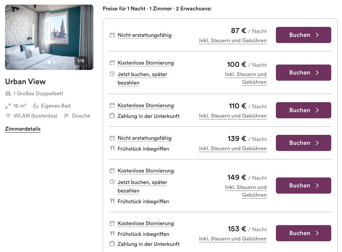Viewport: 342px width, 252px height.
Task: Click Inkl. Steuern und Gebühren under 87 €
Action: pos(232,41)
